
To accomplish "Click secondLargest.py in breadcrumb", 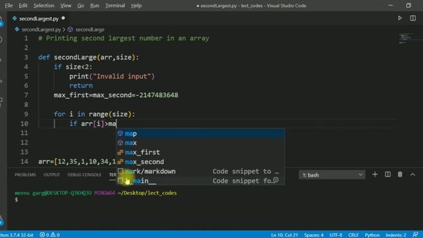I will (41, 29).
